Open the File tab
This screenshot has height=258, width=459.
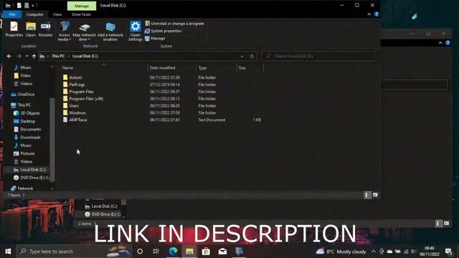pyautogui.click(x=12, y=14)
